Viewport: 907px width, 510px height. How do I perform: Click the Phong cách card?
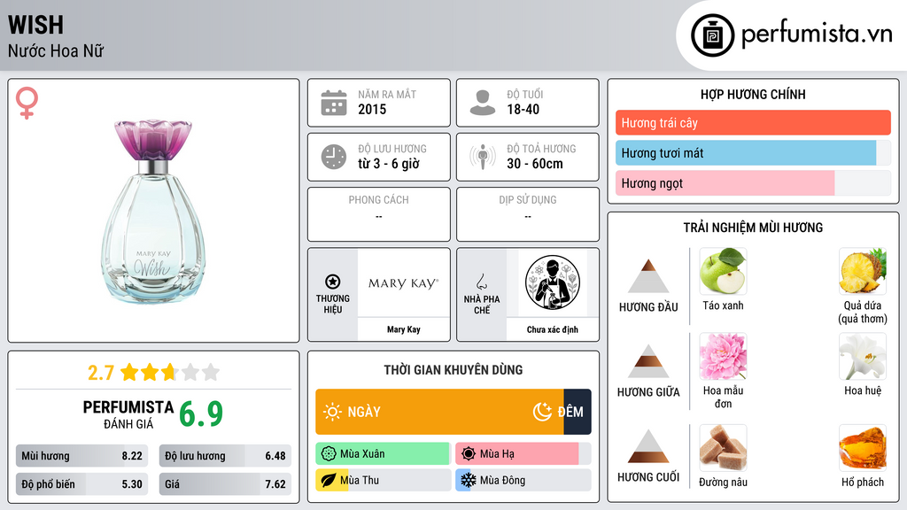tap(379, 214)
